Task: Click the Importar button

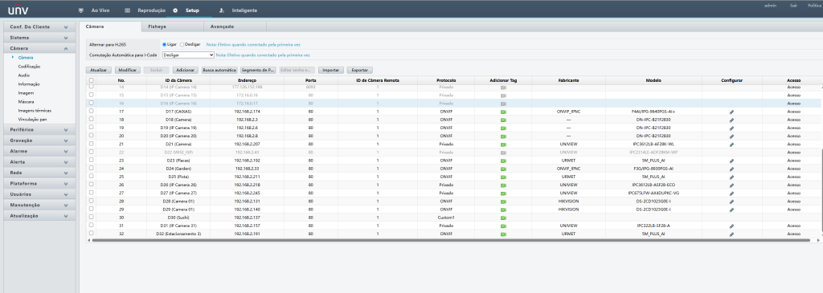Action: [331, 70]
